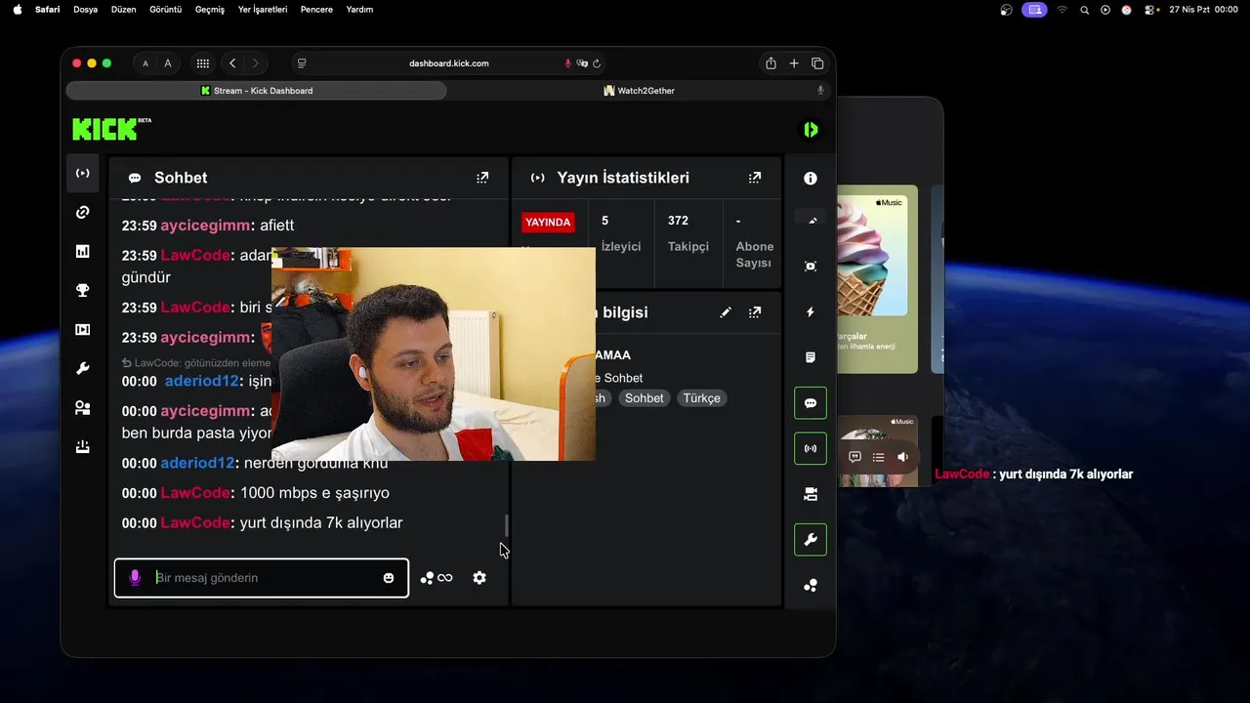Click the translate icon in address bar

pos(582,63)
